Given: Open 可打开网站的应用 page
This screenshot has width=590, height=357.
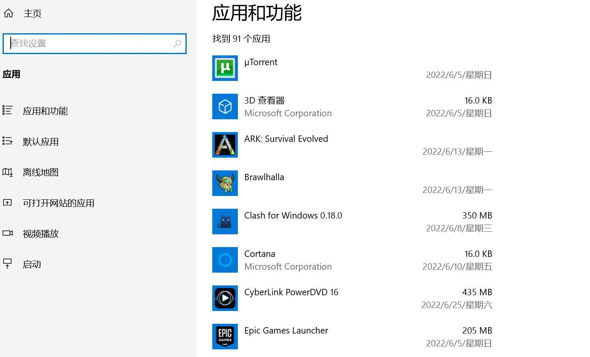Looking at the screenshot, I should click(x=58, y=203).
